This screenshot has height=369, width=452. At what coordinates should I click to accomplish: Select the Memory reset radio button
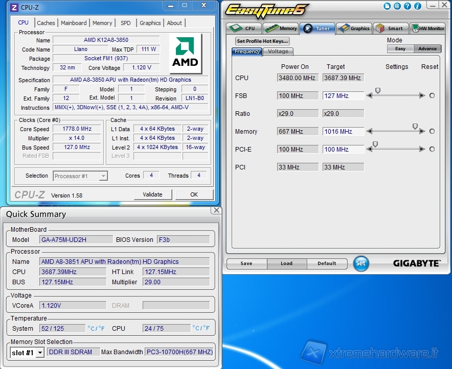tap(432, 132)
